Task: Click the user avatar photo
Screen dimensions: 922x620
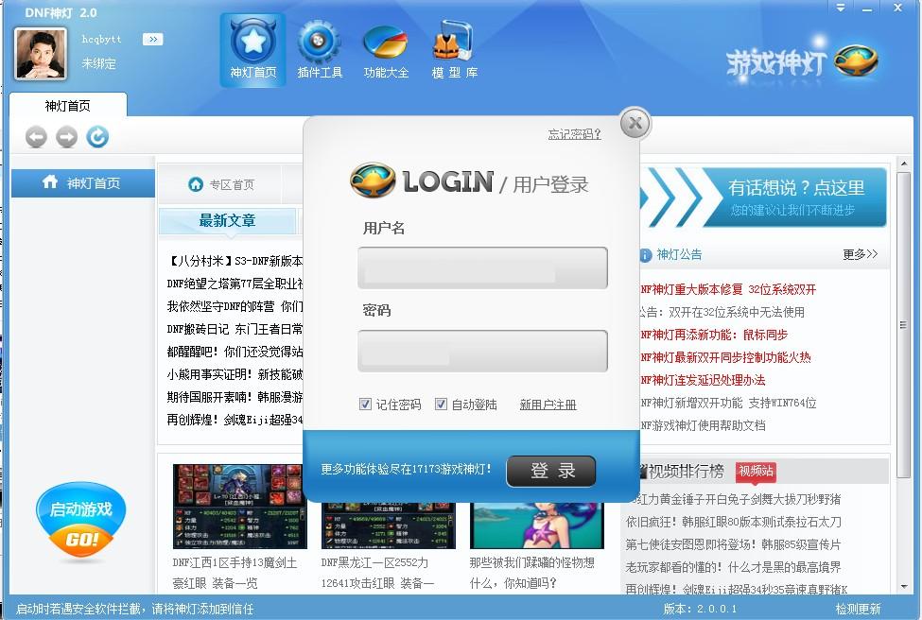Action: coord(40,54)
